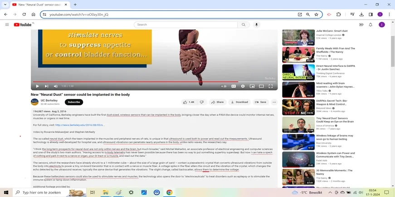Go to YouTube home via logo
395x197 pixels.
click(x=23, y=24)
